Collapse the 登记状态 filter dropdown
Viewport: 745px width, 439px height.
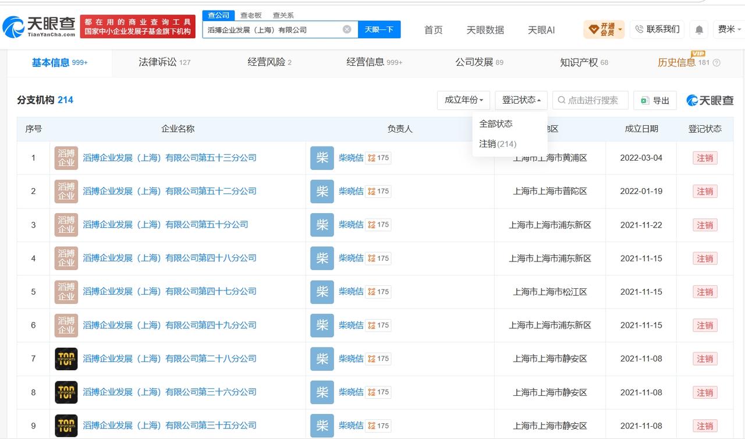[521, 100]
